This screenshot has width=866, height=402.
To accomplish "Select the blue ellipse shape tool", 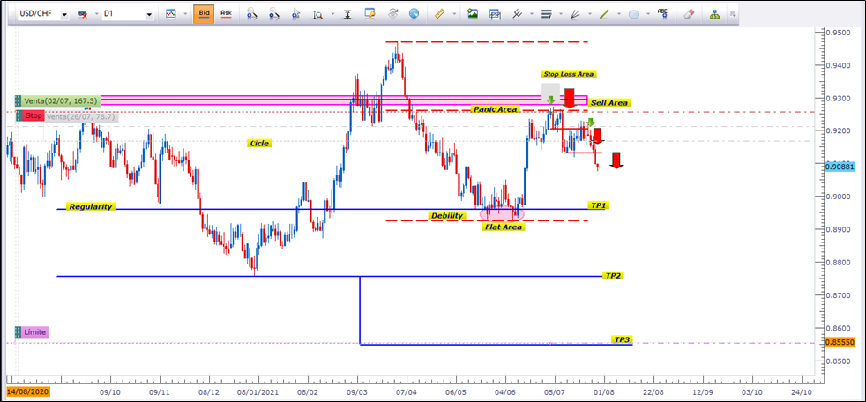I will (x=634, y=15).
